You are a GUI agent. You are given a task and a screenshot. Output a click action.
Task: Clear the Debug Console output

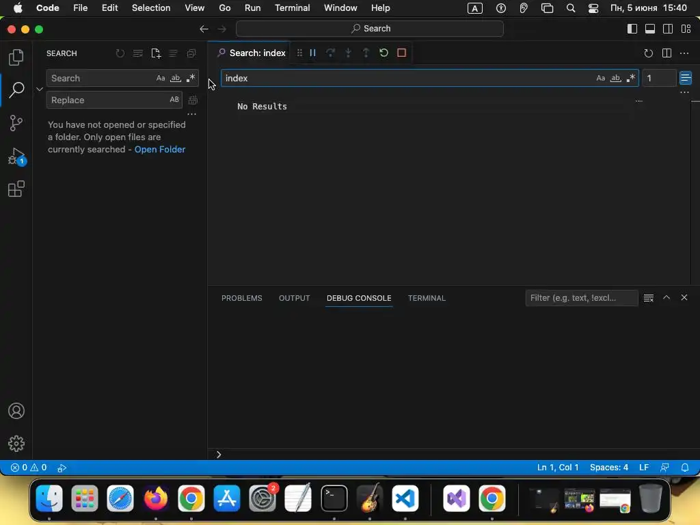[x=649, y=298]
